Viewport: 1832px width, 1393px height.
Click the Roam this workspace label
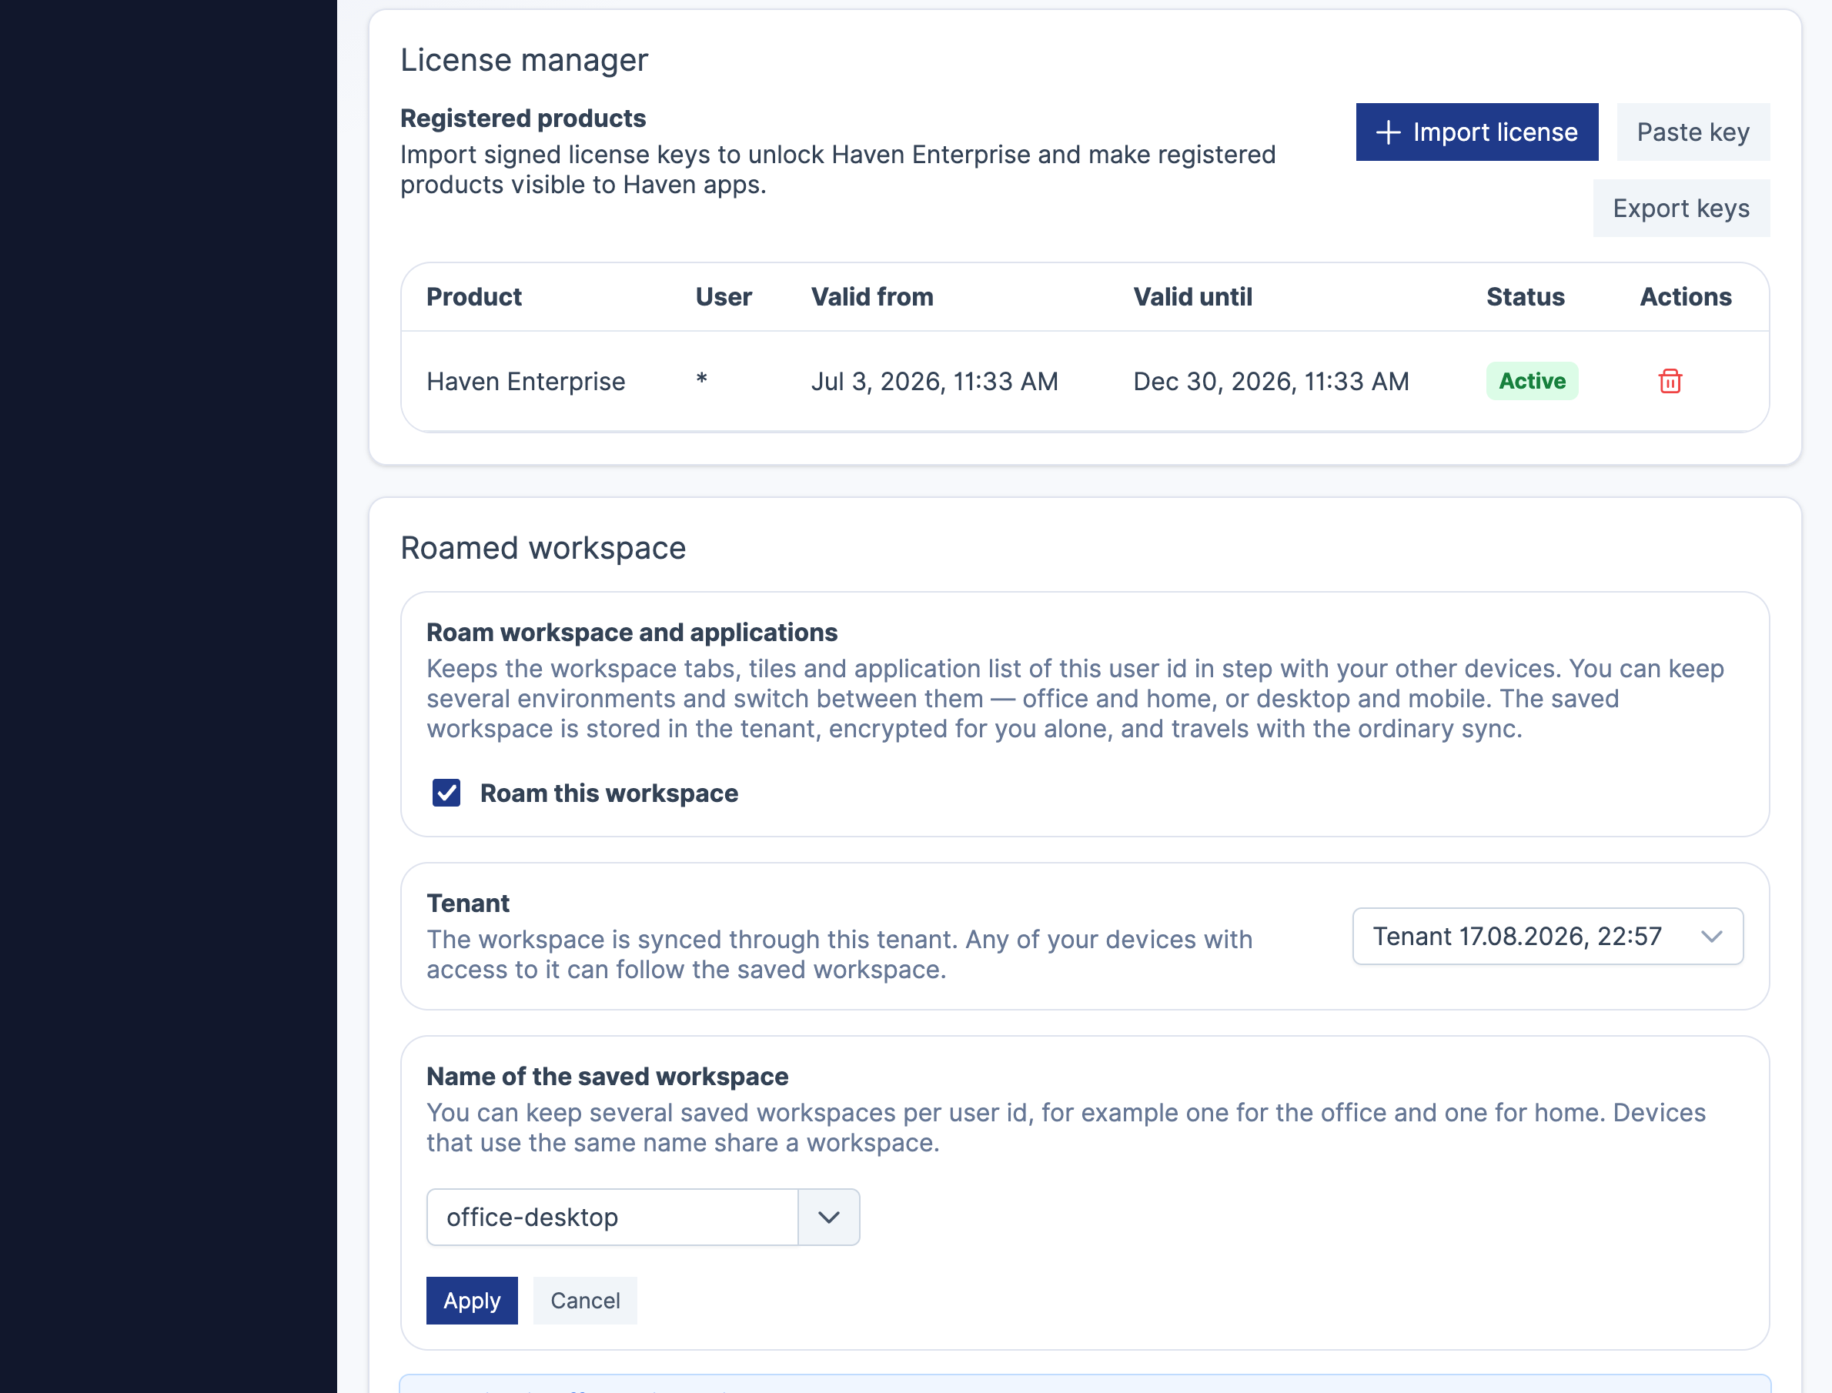tap(609, 793)
